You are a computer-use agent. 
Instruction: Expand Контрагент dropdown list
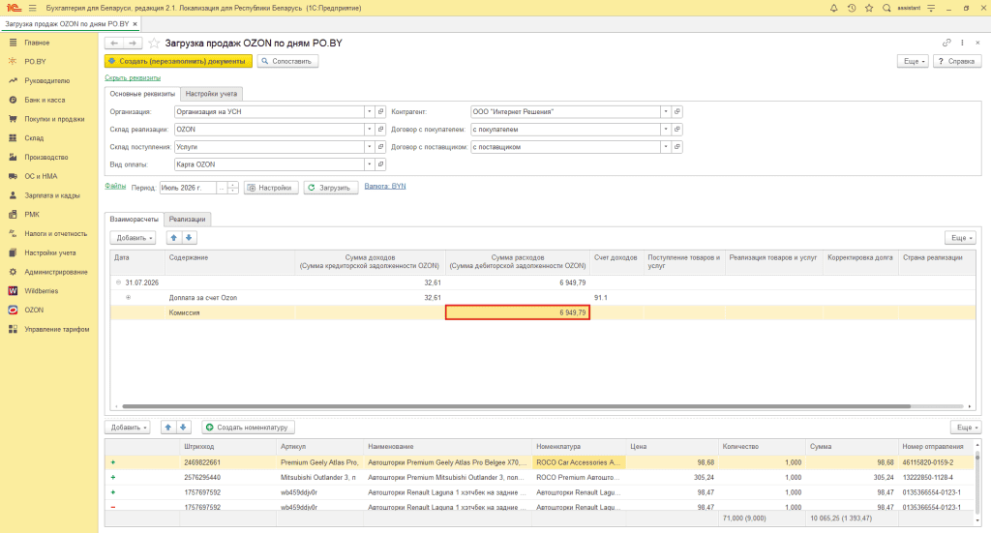666,112
